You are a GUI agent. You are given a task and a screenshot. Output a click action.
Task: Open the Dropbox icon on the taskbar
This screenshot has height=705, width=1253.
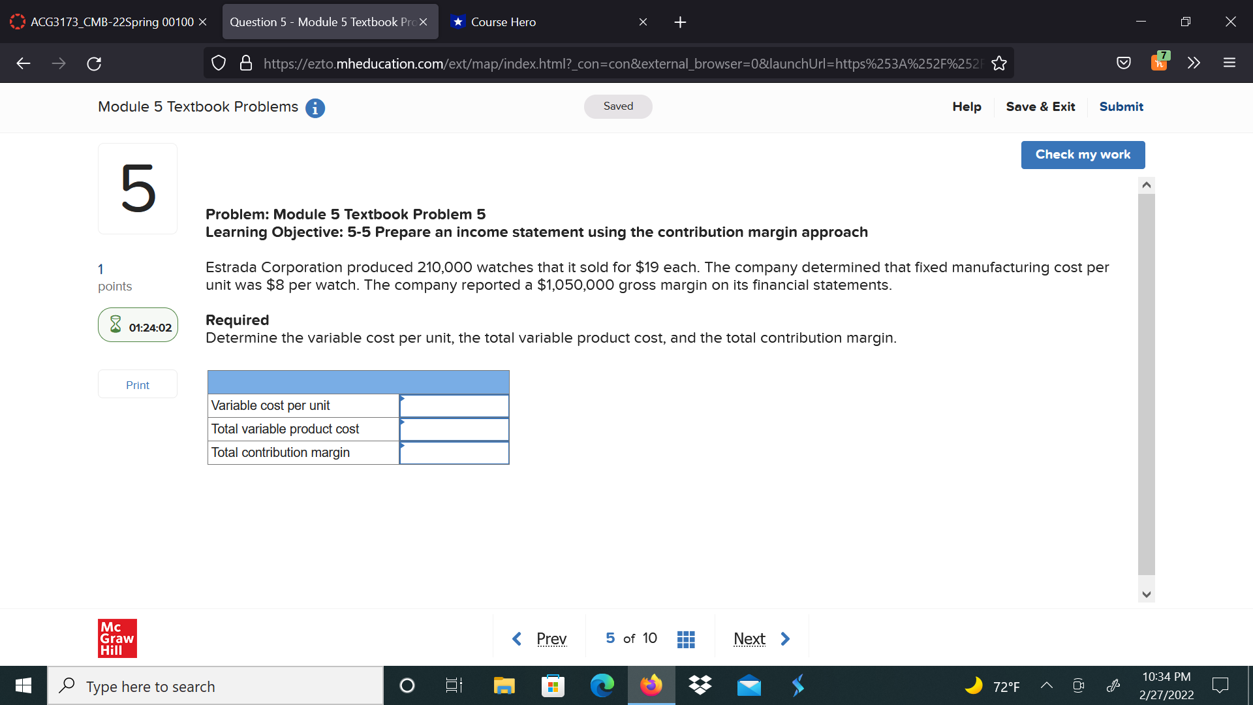click(x=700, y=685)
